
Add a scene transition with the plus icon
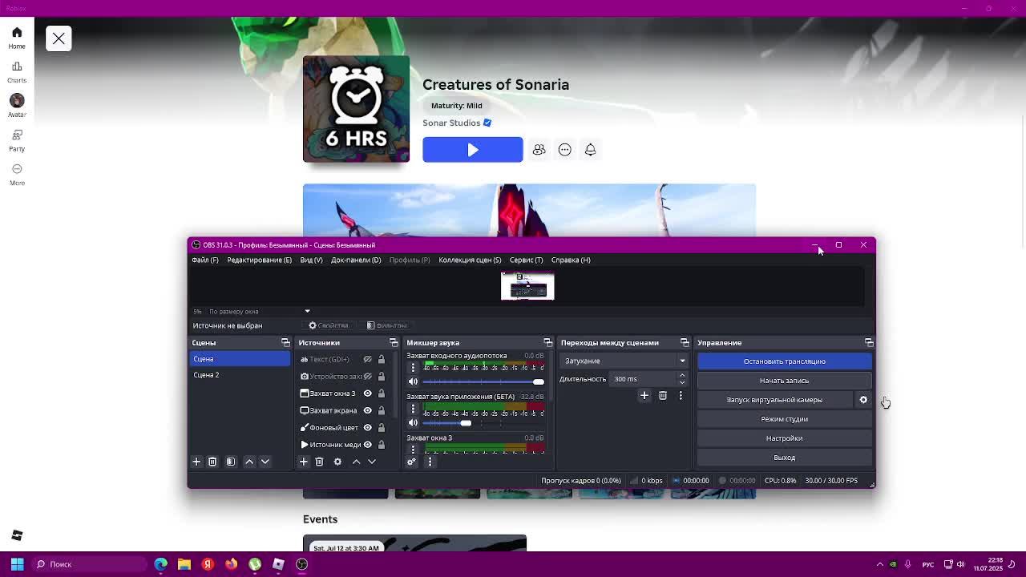[x=644, y=395]
